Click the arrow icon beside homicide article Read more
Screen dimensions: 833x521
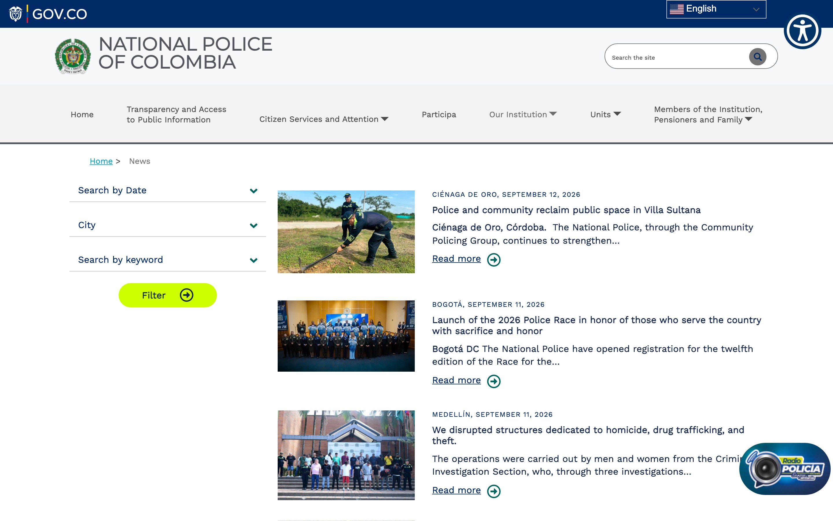pyautogui.click(x=494, y=491)
